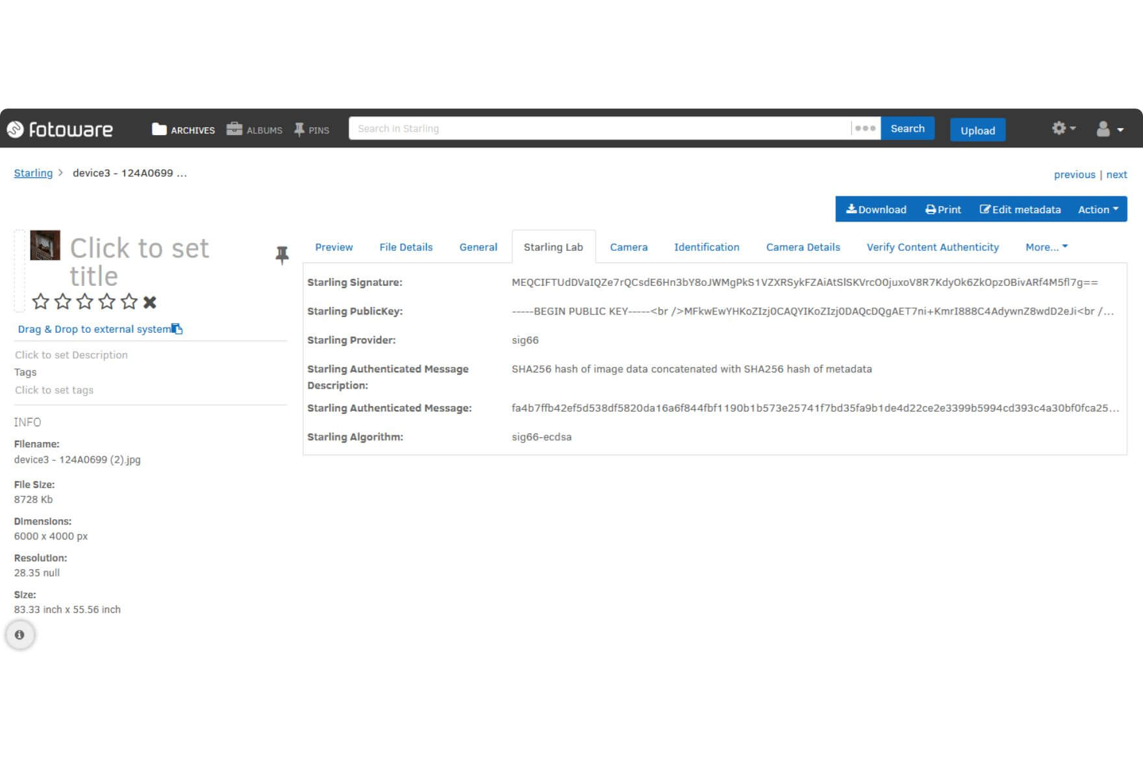The width and height of the screenshot is (1143, 763).
Task: Open advanced search options ellipsis
Action: pos(866,129)
